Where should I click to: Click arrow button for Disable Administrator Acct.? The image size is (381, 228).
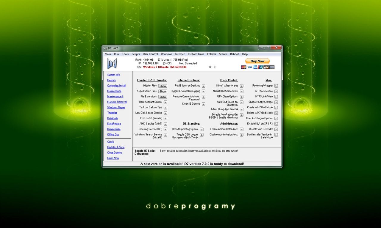tap(241, 135)
